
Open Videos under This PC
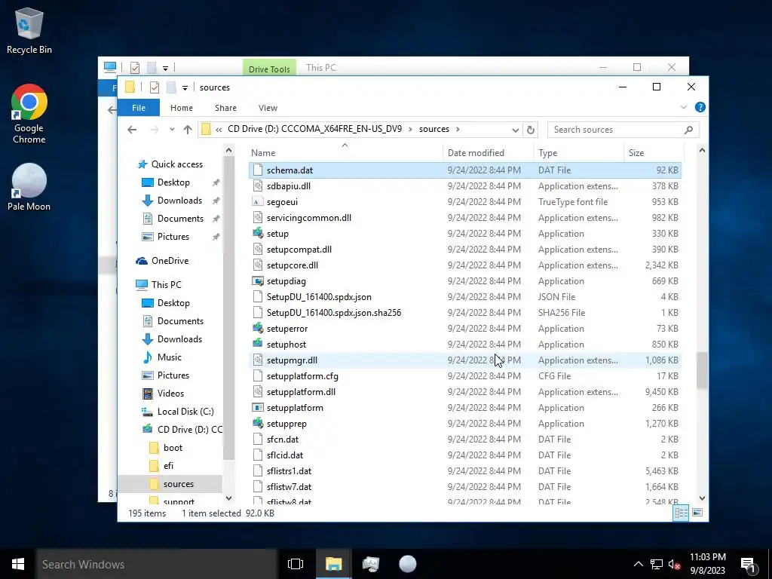[170, 394]
